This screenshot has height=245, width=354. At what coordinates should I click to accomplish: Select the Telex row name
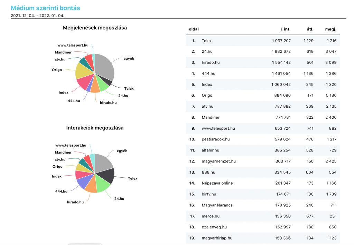[207, 41]
